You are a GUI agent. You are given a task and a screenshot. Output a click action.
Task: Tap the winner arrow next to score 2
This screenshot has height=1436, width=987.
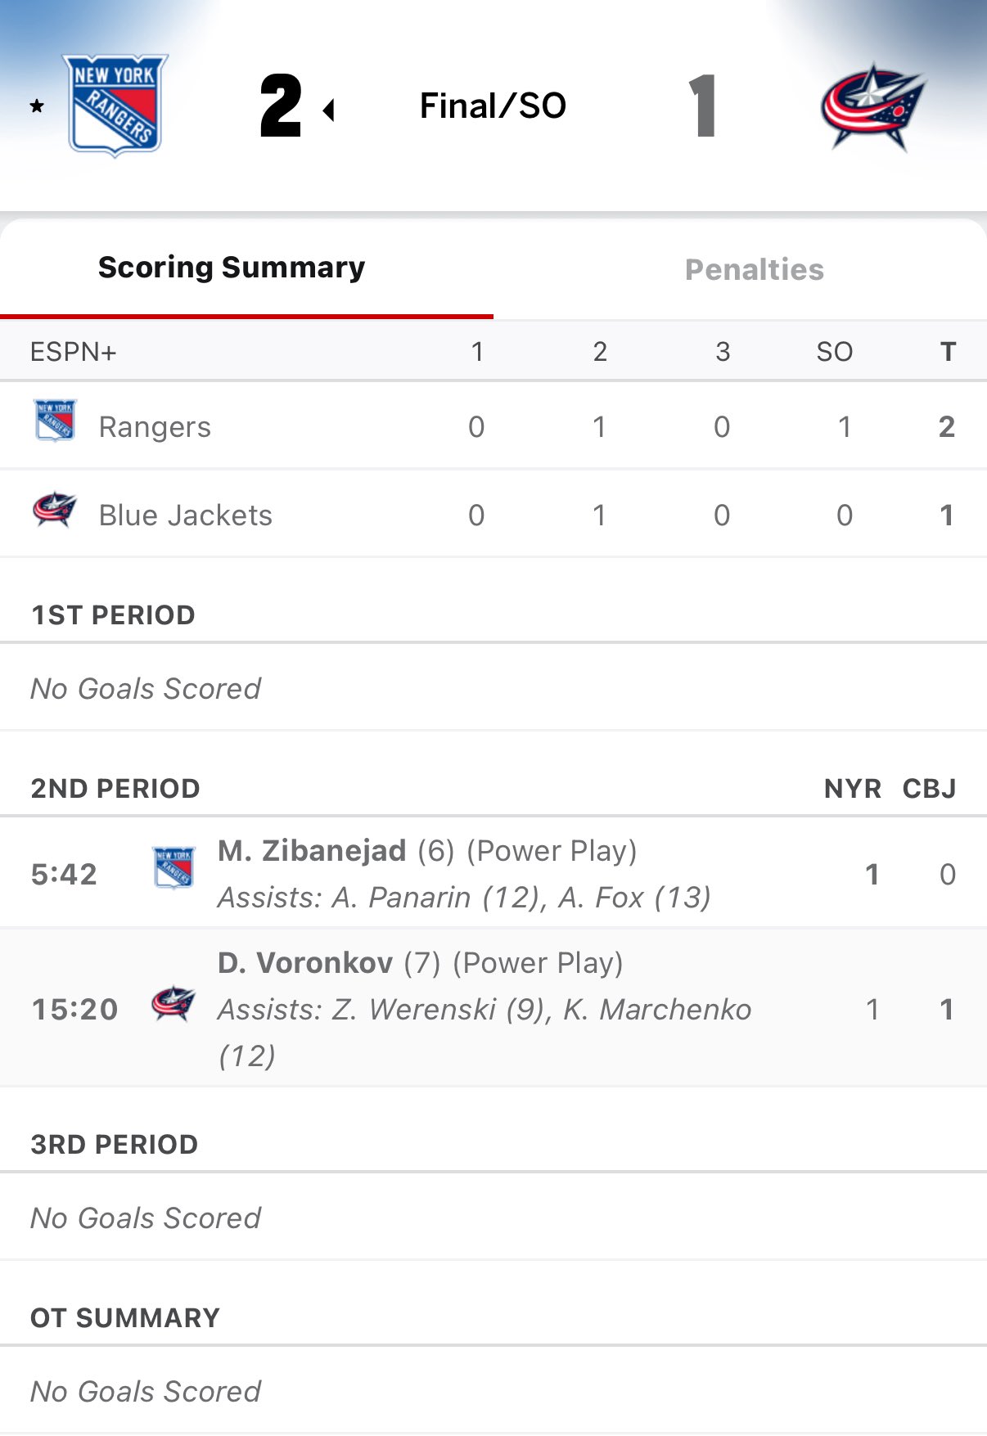pyautogui.click(x=329, y=110)
